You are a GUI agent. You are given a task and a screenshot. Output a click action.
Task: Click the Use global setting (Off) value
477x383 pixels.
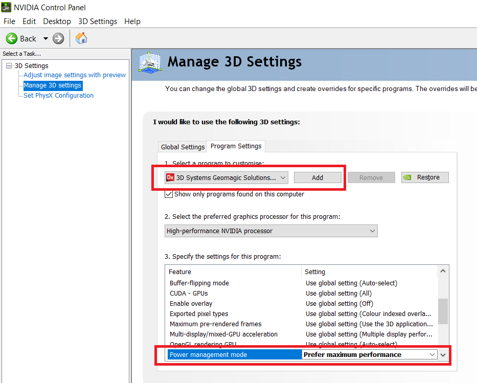point(339,304)
